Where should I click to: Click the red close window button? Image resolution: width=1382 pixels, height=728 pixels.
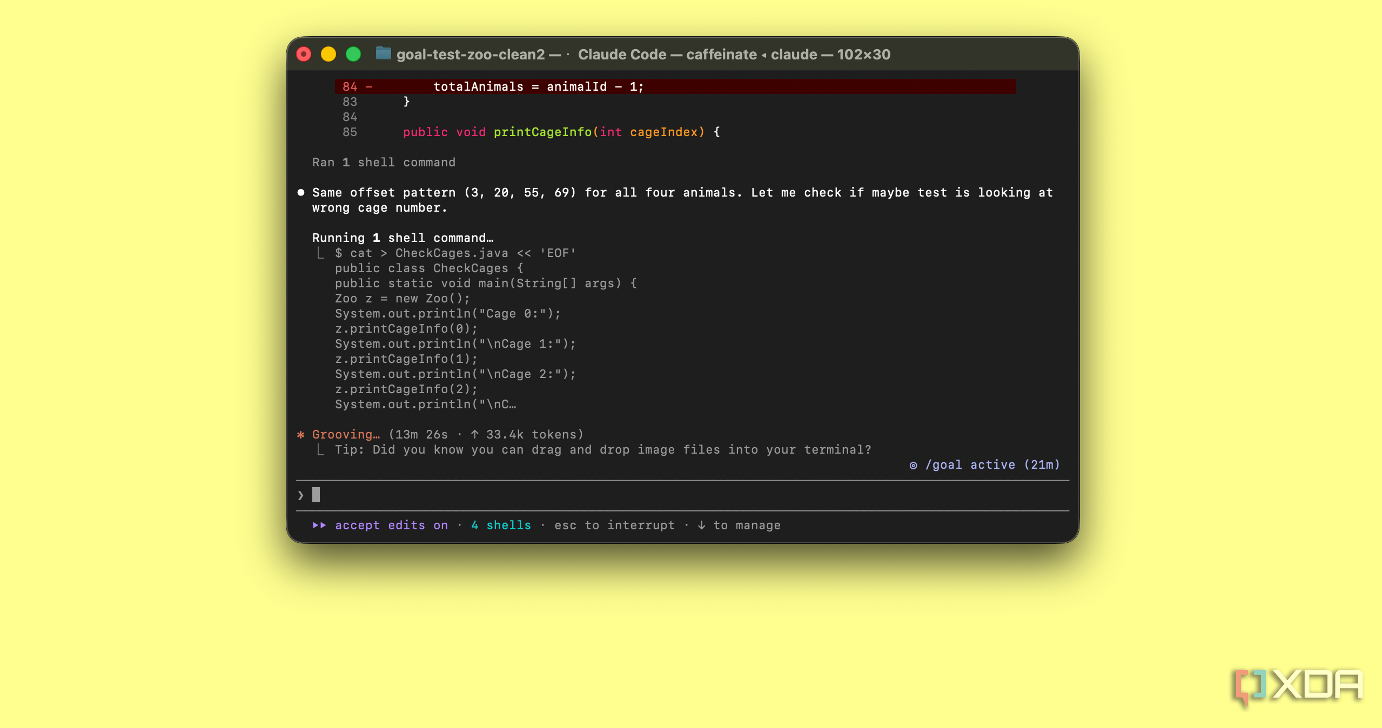(304, 54)
